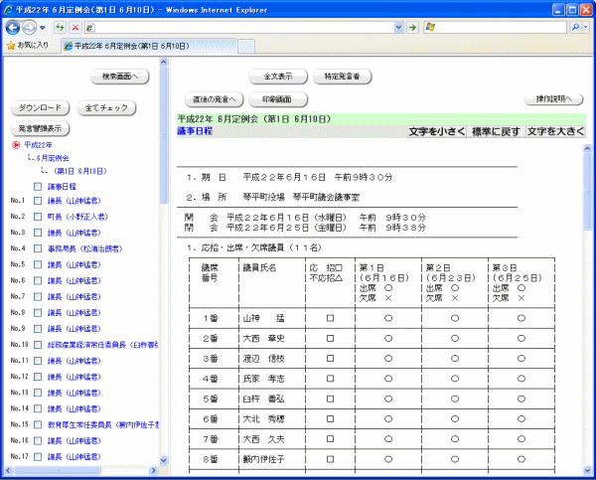
Task: Tick the No.17 checkbox
Action: click(x=38, y=456)
